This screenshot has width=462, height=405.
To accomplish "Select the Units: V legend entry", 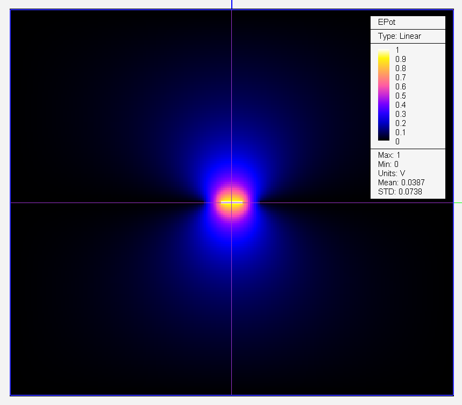I will [392, 173].
